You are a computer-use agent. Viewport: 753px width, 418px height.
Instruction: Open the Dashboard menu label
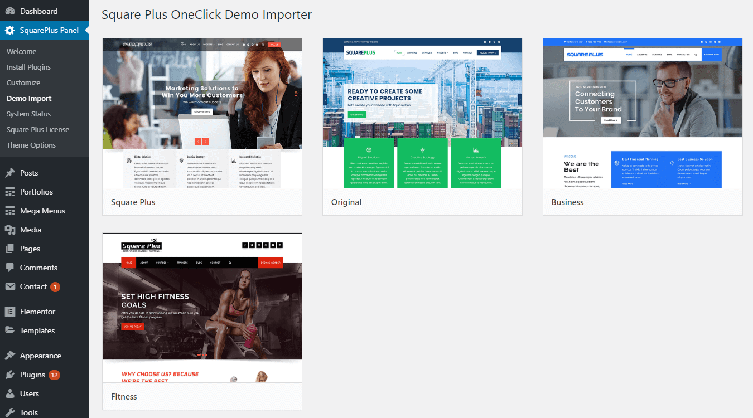tap(38, 11)
